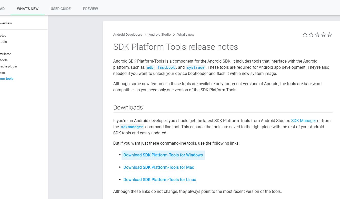Go to the PREVIEW tab

(91, 9)
